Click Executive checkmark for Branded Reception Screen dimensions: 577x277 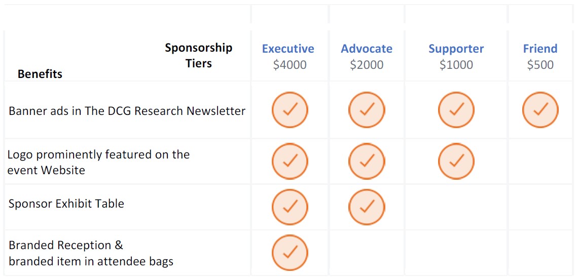[x=290, y=253]
